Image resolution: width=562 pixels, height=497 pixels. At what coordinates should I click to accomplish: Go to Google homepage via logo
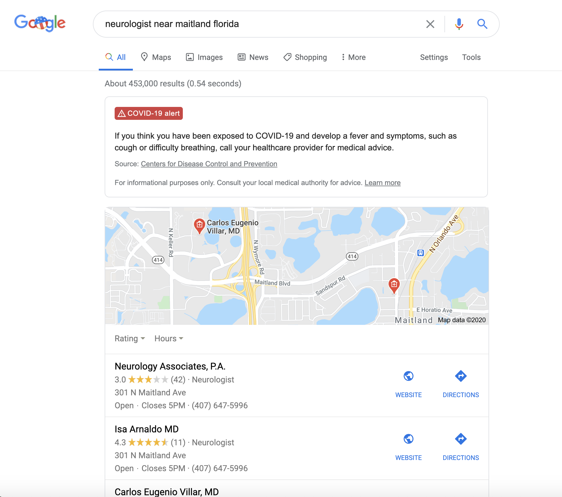[x=40, y=23]
